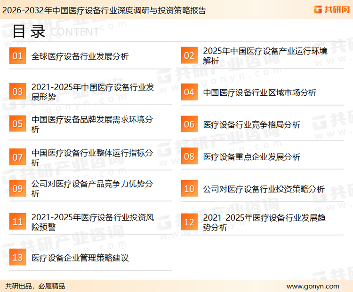Viewport: 353px width, 292px height.
Task: Click the orange 05 number badge
Action: [x=17, y=123]
